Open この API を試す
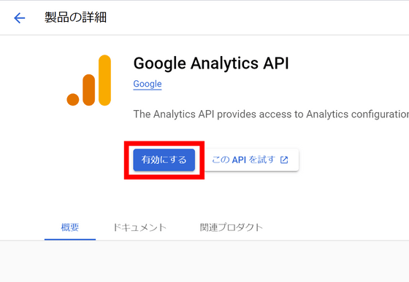This screenshot has width=409, height=282. pyautogui.click(x=251, y=160)
